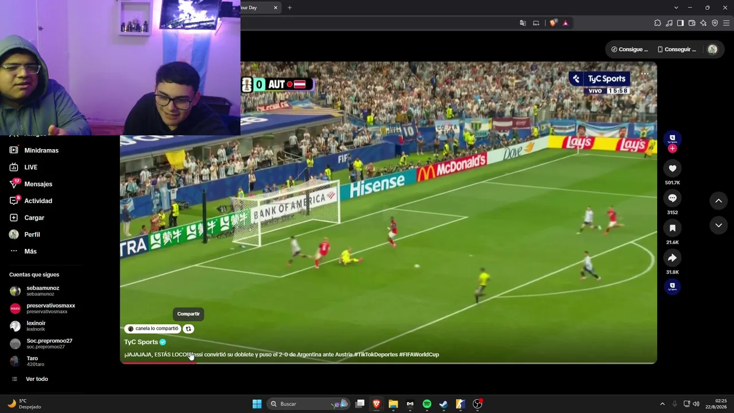Go to previous video with up arrow
The image size is (734, 413).
[719, 200]
